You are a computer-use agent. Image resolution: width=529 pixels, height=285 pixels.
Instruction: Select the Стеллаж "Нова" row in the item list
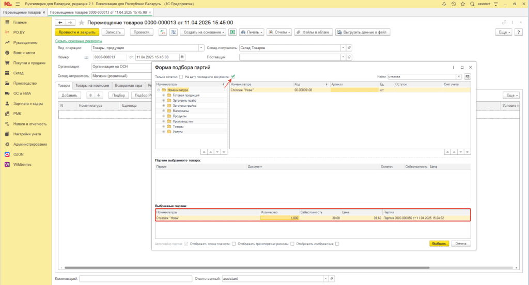click(350, 90)
